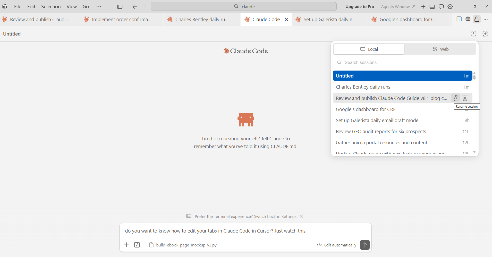Click the build_ebook_page_mockup_v2.py file chip
The image size is (492, 257).
(x=183, y=245)
